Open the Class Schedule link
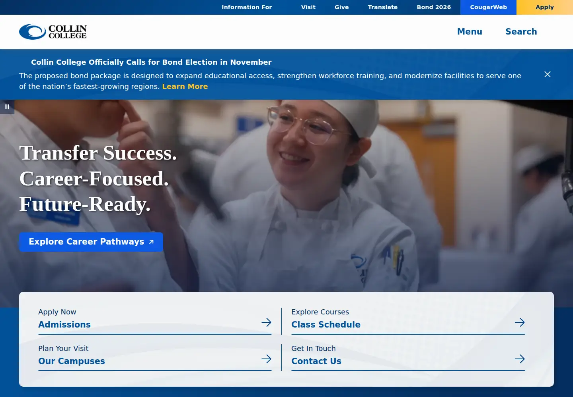The height and width of the screenshot is (397, 573). pyautogui.click(x=326, y=324)
